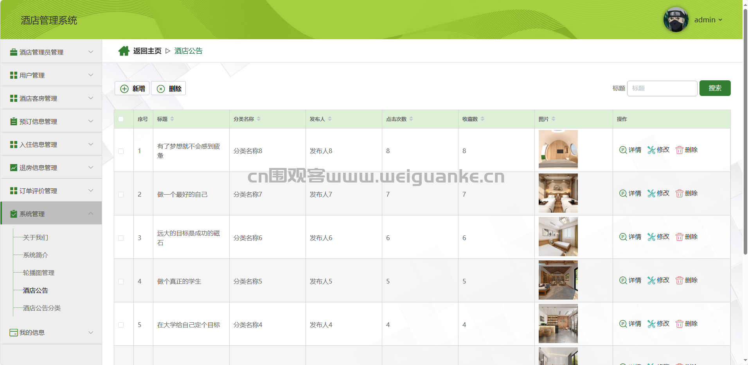This screenshot has height=365, width=748.
Task: Open the admin user dropdown
Action: pyautogui.click(x=708, y=20)
